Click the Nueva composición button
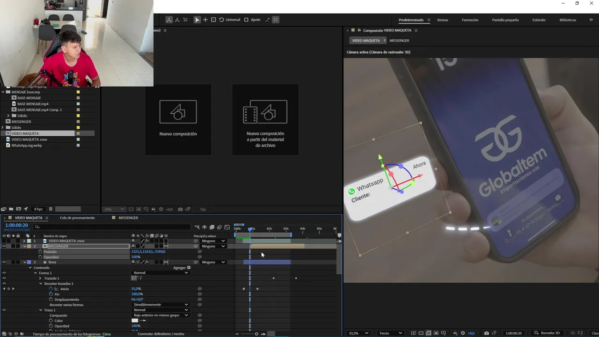Screen dimensions: 599x337 178,119
